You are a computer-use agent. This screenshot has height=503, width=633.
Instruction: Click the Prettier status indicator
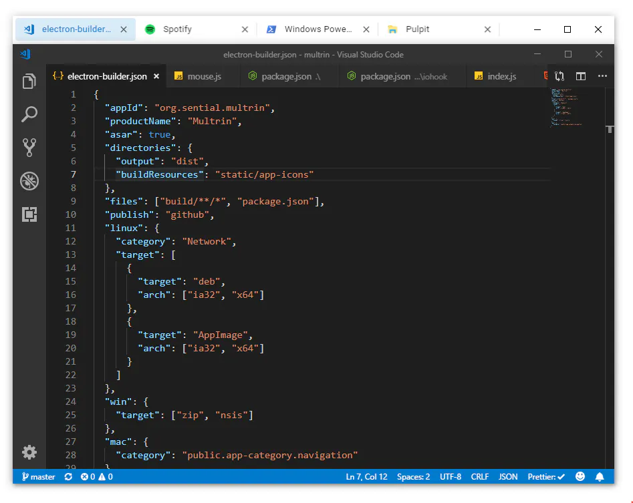coord(546,477)
